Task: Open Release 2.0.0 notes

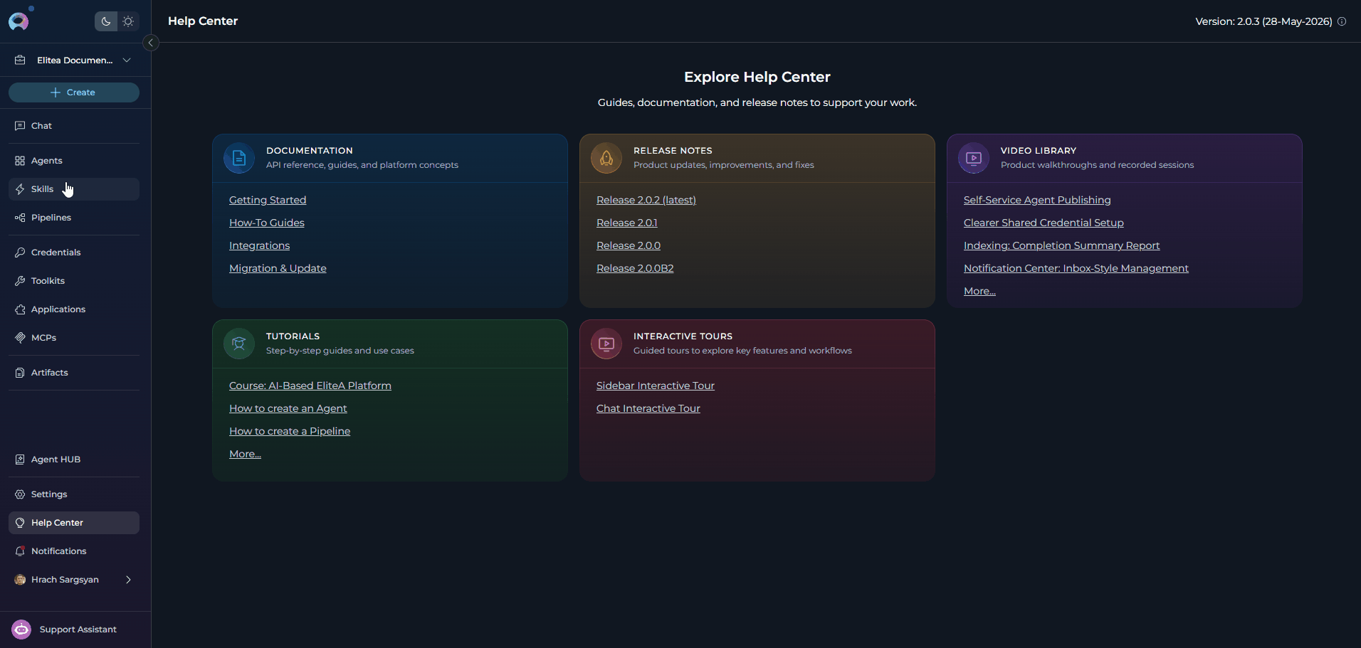Action: point(629,246)
